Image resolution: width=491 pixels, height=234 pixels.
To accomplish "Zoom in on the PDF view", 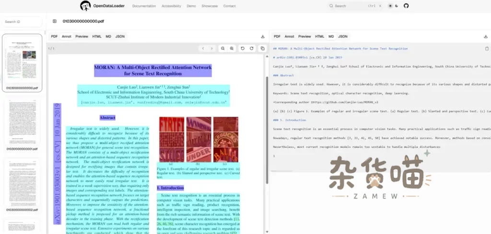I will click(232, 48).
